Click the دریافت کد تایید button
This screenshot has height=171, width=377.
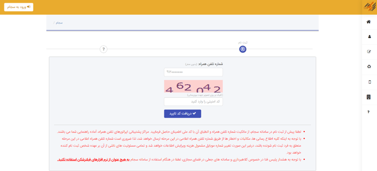pos(183,114)
